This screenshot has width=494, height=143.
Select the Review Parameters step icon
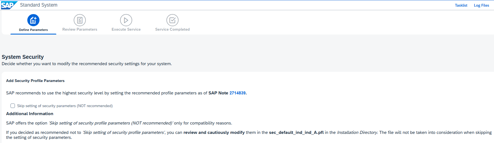click(x=80, y=20)
